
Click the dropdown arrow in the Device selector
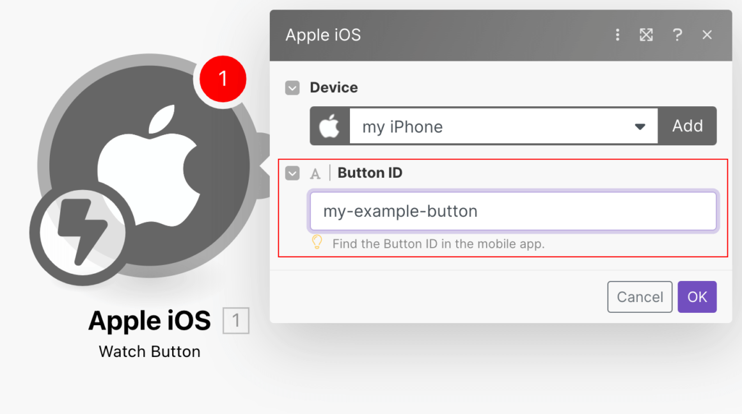(x=640, y=127)
